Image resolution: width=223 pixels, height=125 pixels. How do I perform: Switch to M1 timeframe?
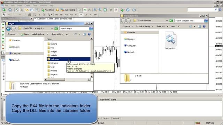(56, 15)
